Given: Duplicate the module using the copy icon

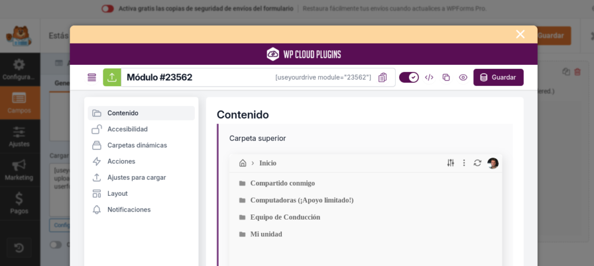Looking at the screenshot, I should click(x=446, y=78).
